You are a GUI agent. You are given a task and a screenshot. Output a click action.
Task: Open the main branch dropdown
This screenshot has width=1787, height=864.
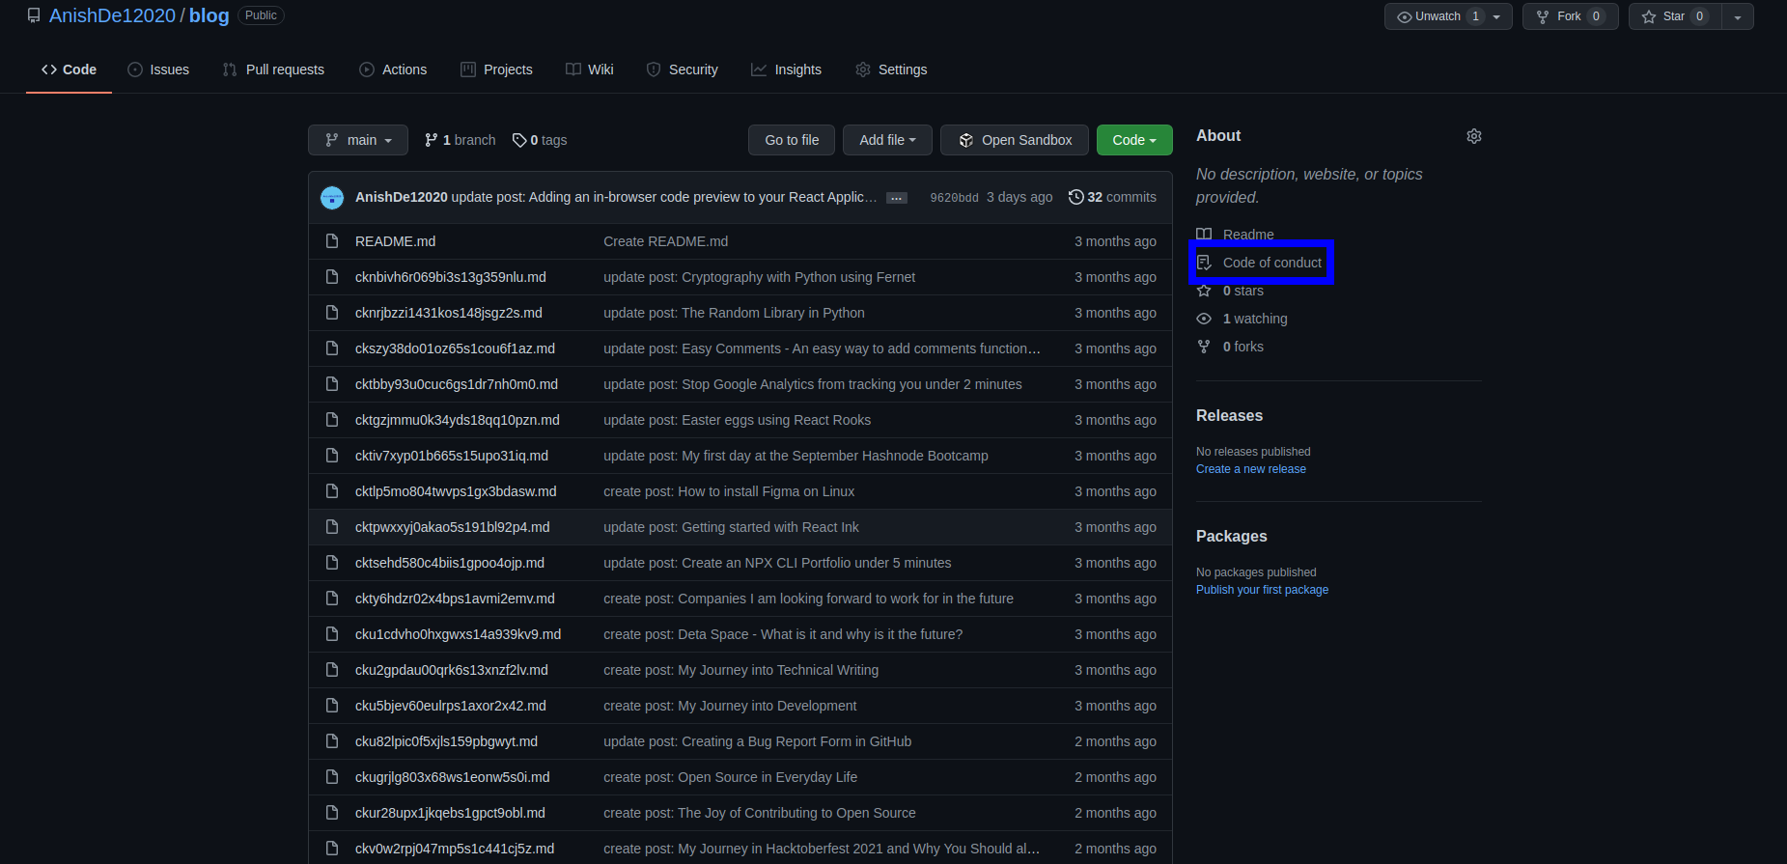358,140
